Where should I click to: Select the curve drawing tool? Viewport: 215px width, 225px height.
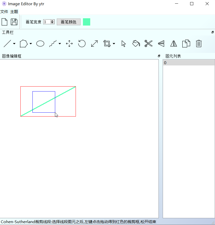pos(53,44)
